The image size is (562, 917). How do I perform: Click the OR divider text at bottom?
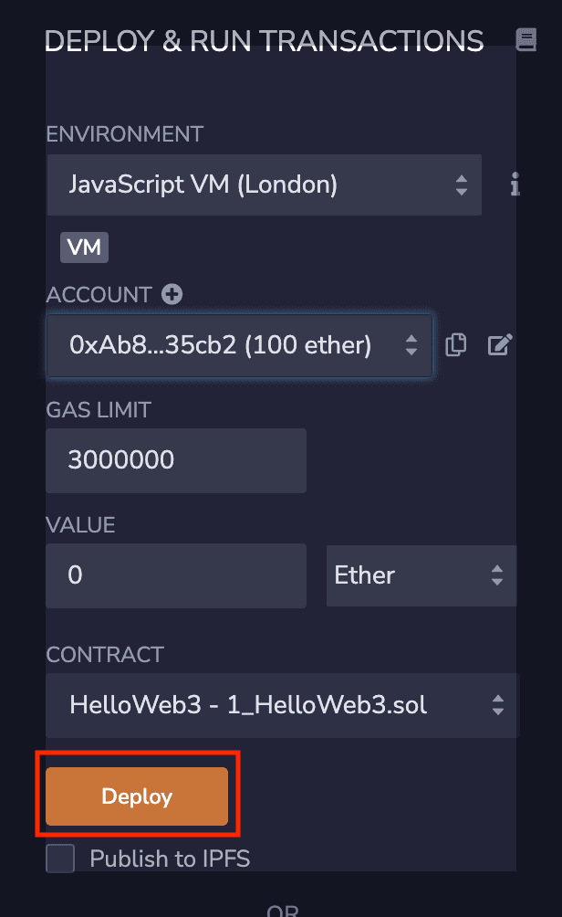281,912
